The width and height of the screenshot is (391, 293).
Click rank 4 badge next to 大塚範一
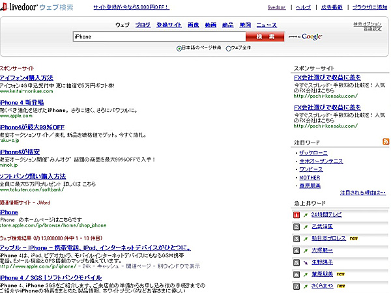[297, 251]
